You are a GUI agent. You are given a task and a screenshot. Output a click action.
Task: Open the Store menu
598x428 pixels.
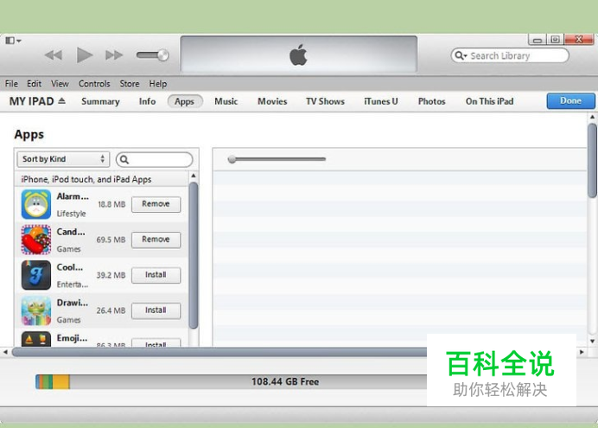pos(130,84)
